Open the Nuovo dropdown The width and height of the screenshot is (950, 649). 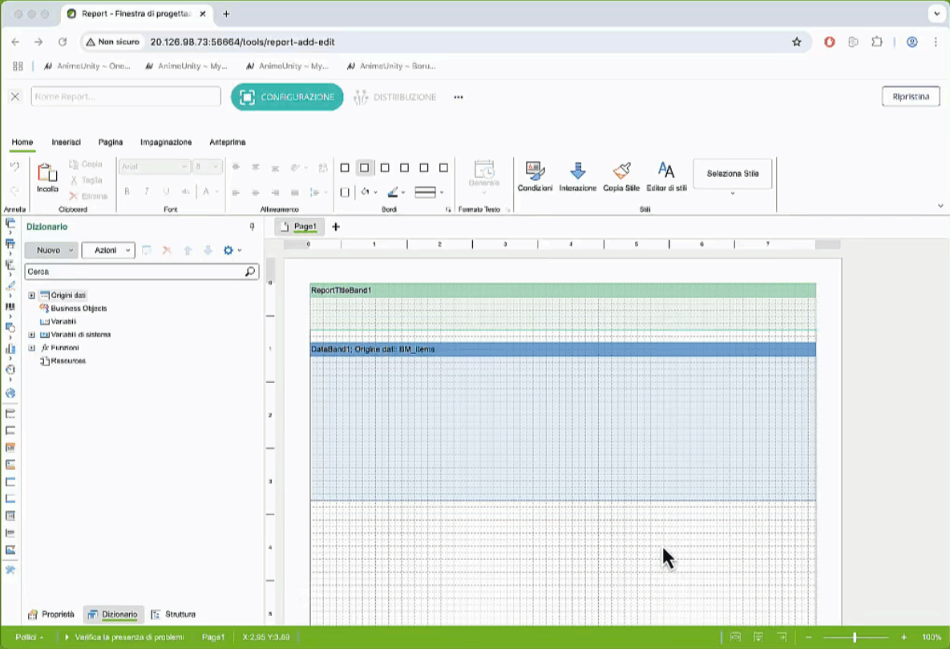[51, 250]
